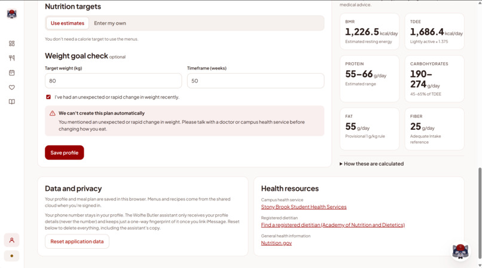
Task: Click the Reset application data button
Action: point(77,241)
